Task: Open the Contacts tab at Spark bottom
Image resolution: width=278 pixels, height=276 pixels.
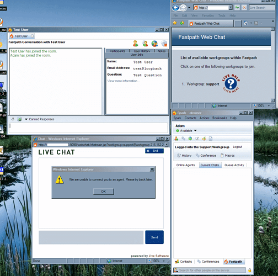Action: 184,262
